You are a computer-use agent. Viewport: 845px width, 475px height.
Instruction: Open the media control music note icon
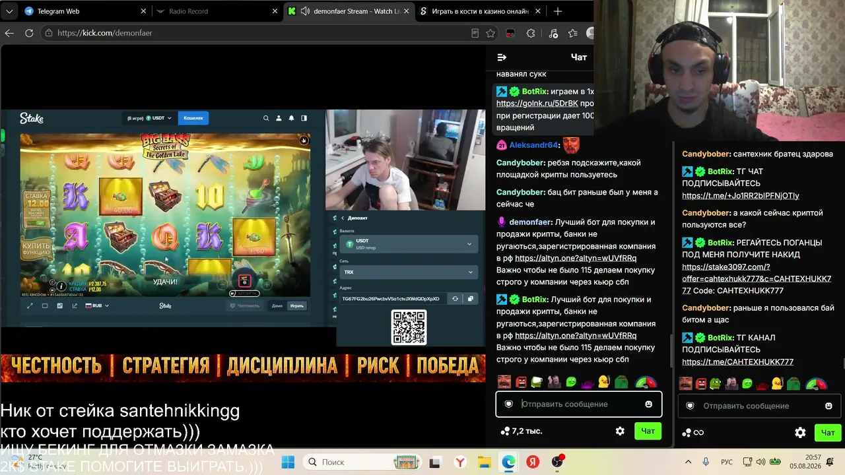pyautogui.click(x=553, y=33)
